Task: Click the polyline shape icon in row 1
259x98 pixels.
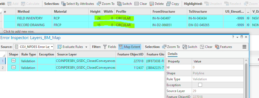Action: click(x=14, y=61)
